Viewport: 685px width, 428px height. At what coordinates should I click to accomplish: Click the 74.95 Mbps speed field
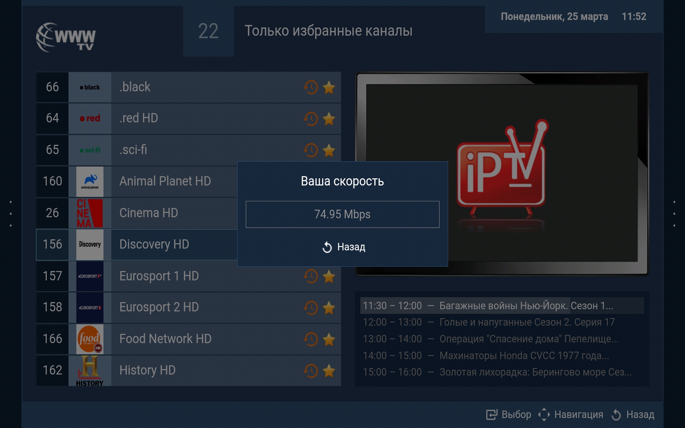click(342, 214)
